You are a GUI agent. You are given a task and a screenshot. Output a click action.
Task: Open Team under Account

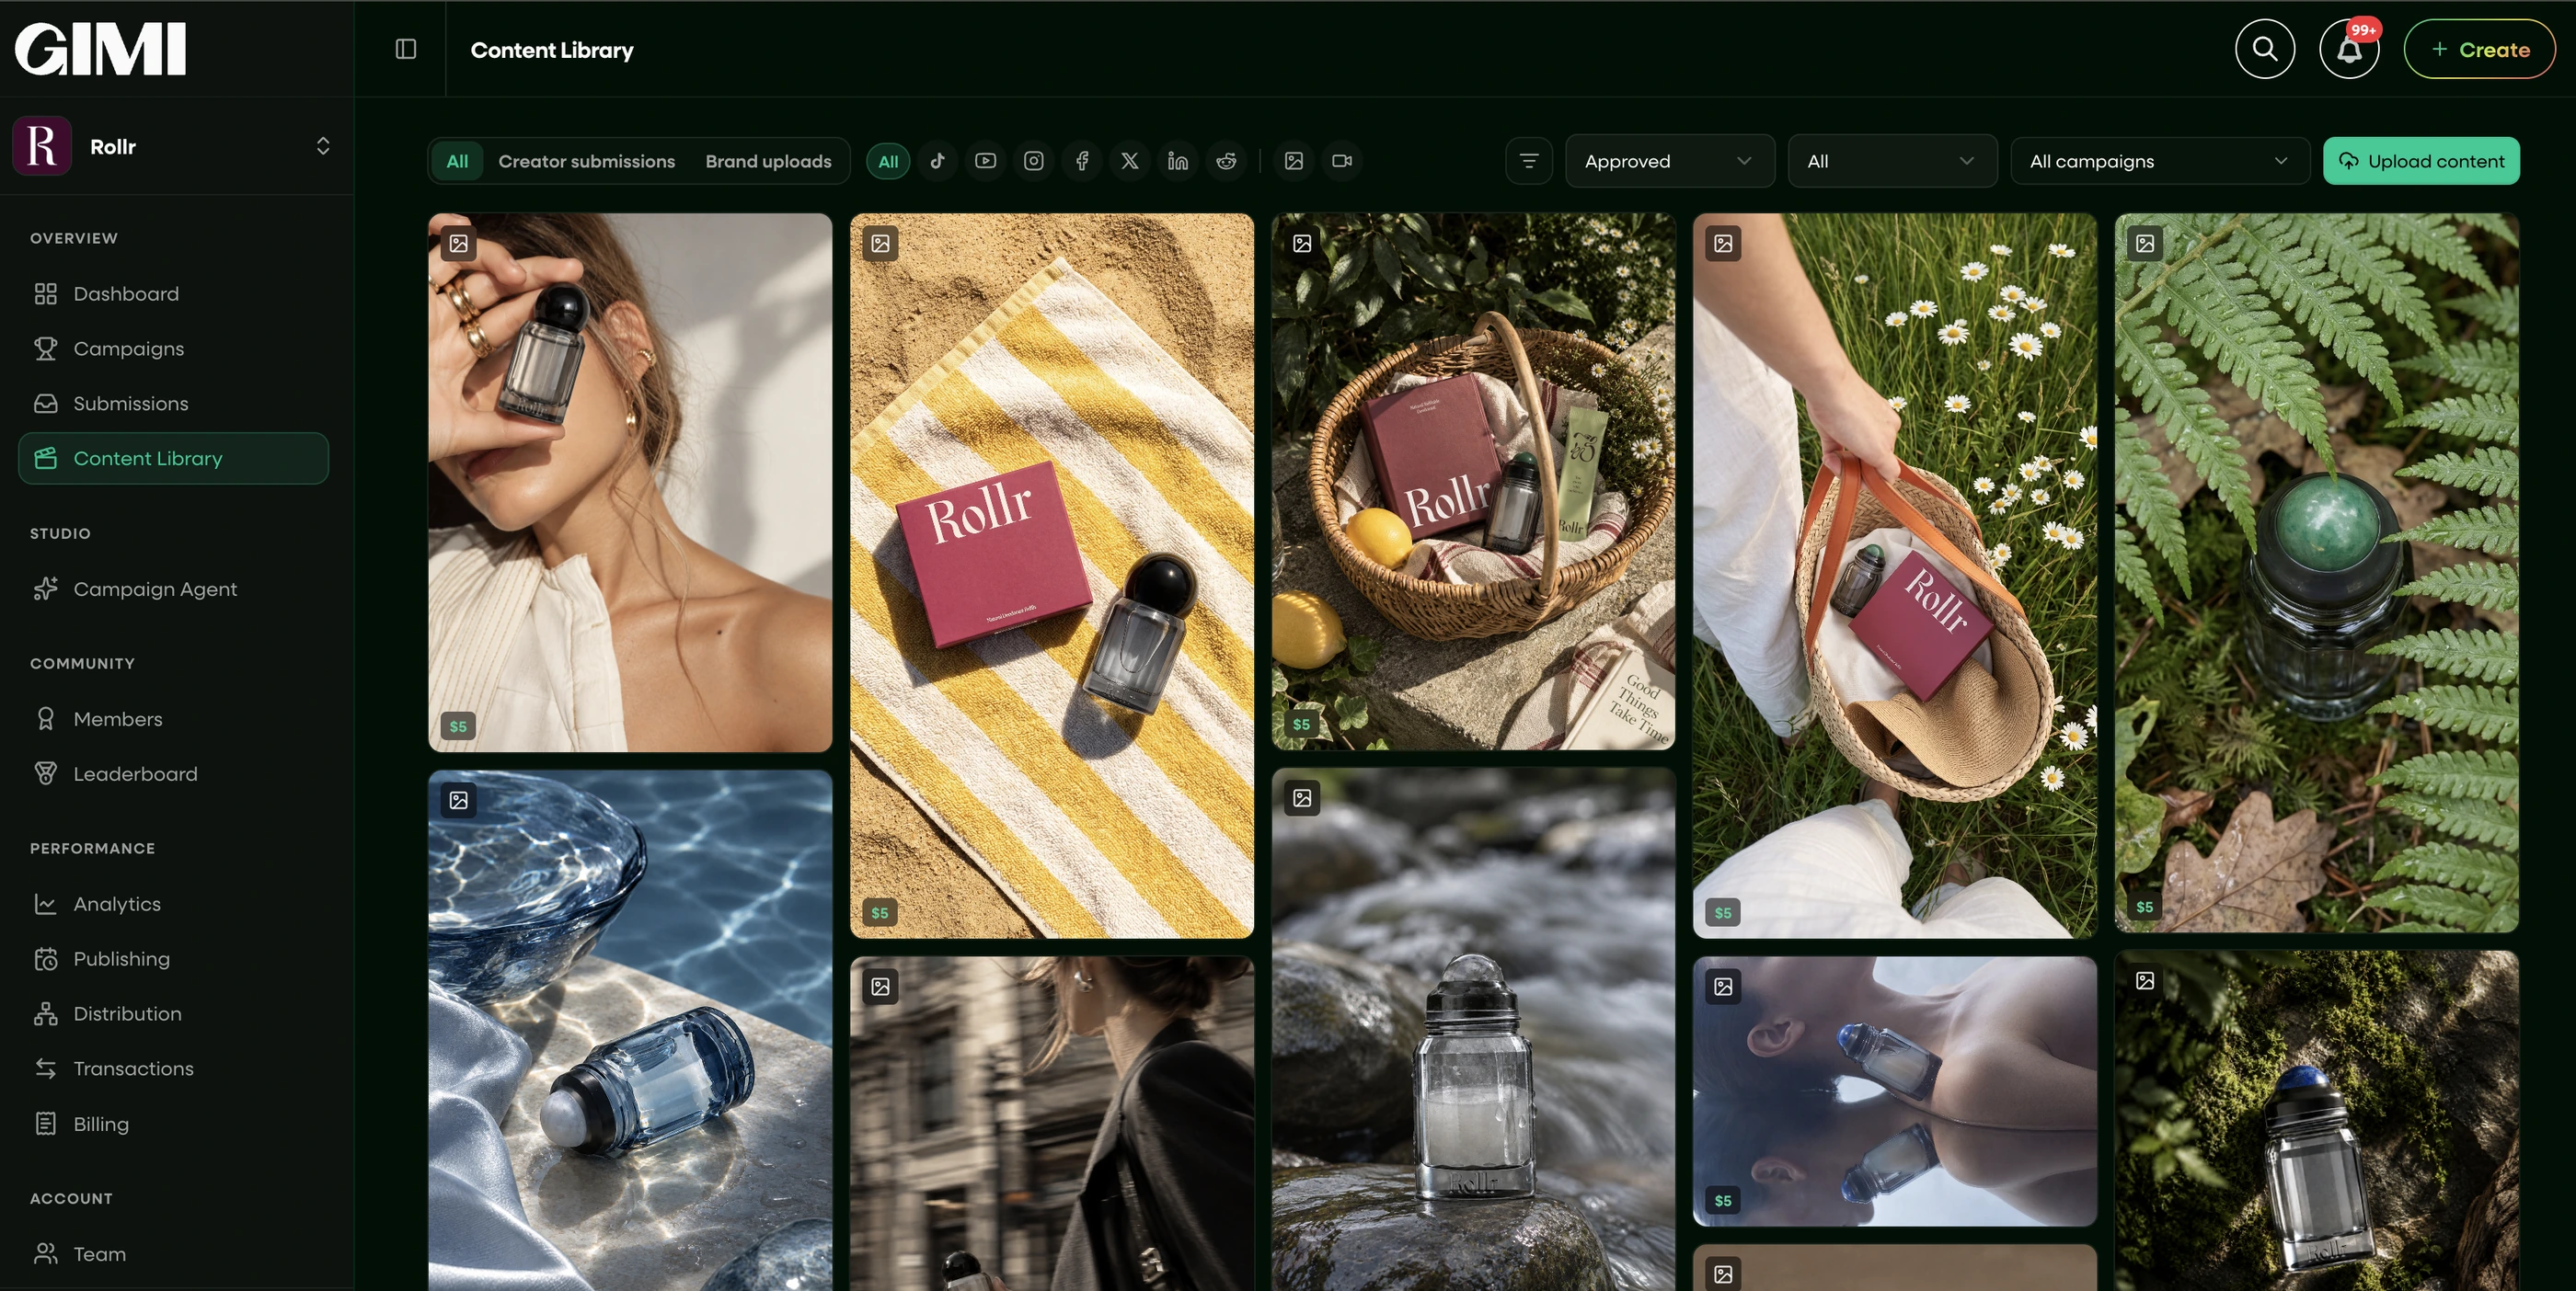[173, 1254]
